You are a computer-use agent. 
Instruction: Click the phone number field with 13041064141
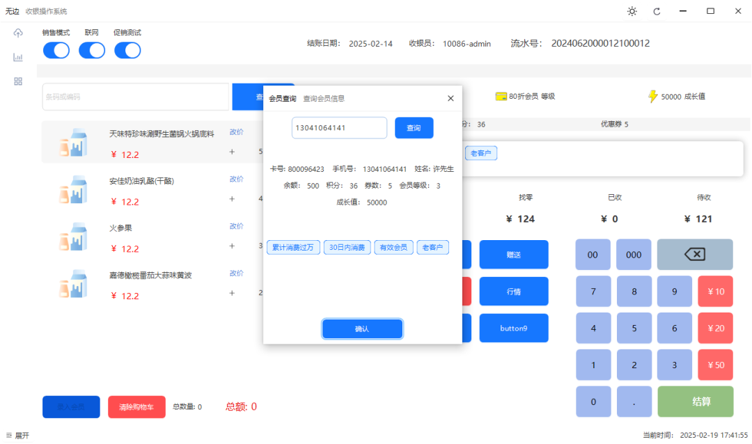coord(339,128)
